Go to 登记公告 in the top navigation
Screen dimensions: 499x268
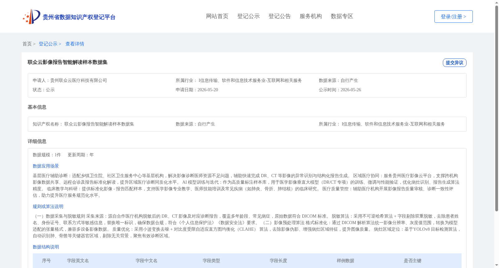pyautogui.click(x=279, y=16)
